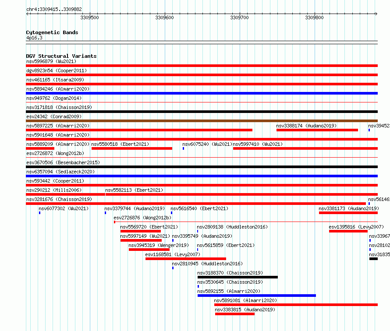This screenshot has width=390, height=331.
Task: Click esv2726872 (Wong2012b) label
Action: click(55, 153)
